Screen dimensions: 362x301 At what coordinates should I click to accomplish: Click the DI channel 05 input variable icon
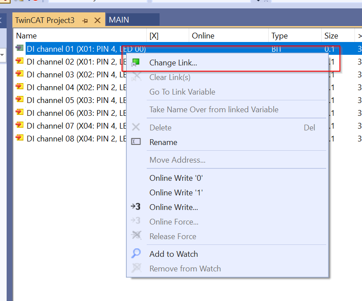point(19,99)
